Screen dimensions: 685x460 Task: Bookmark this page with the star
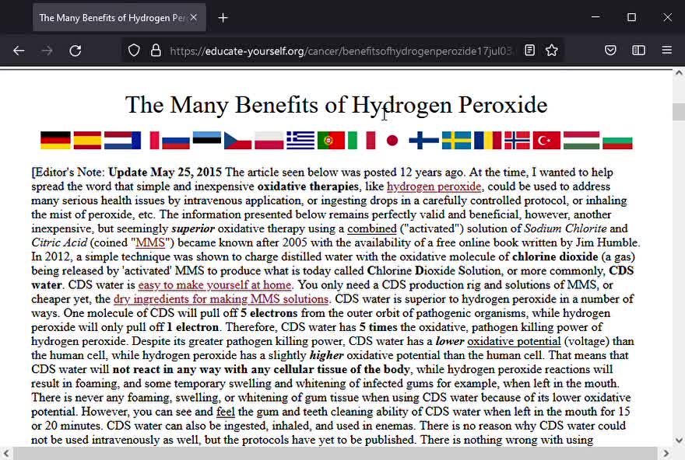click(x=552, y=51)
